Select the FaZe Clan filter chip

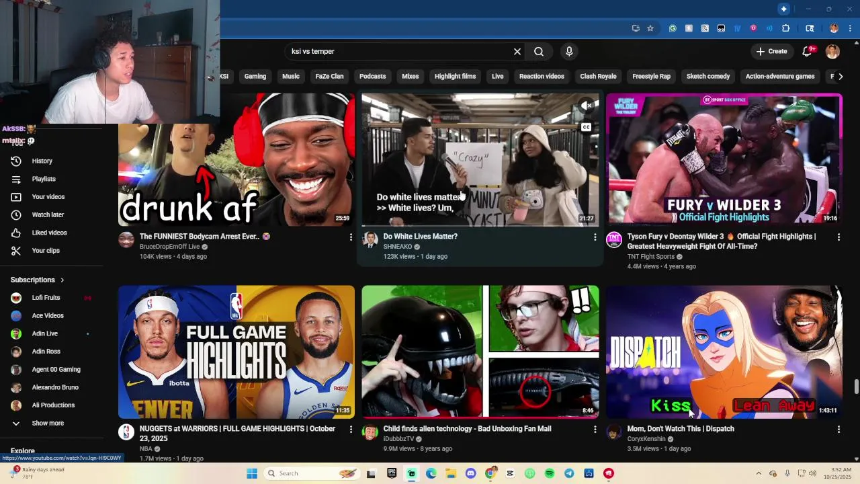pyautogui.click(x=329, y=77)
